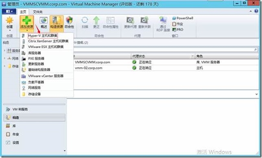Click the 主机 role cell
Viewport: 262px width, 158px height.
click(x=199, y=68)
